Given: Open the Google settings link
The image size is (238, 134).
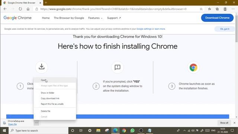Looking at the screenshot, I should click(144, 29).
